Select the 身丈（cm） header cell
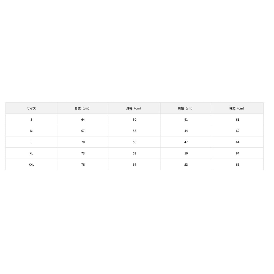The width and height of the screenshot is (274, 274). pos(83,108)
